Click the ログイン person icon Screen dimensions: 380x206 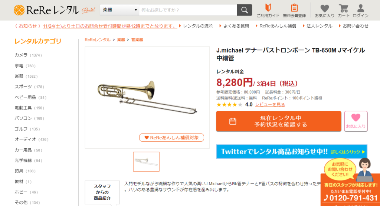click(361, 8)
